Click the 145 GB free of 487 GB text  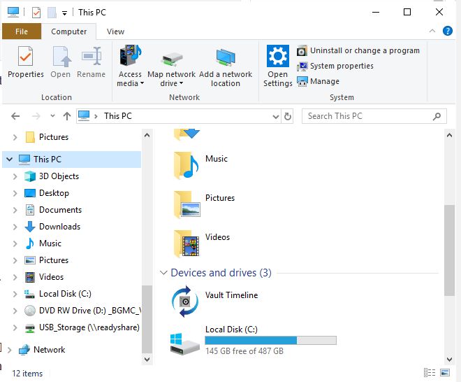tap(244, 351)
